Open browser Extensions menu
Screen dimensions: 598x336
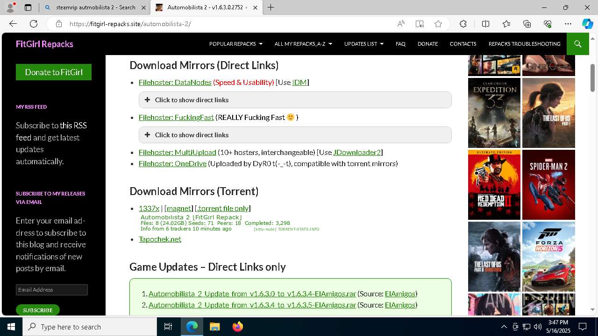[x=463, y=24]
